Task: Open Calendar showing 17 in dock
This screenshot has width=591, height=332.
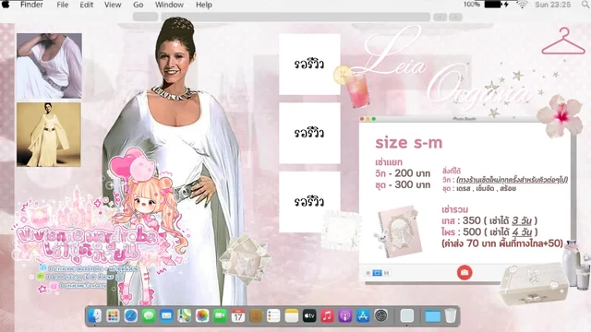Action: coord(238,315)
